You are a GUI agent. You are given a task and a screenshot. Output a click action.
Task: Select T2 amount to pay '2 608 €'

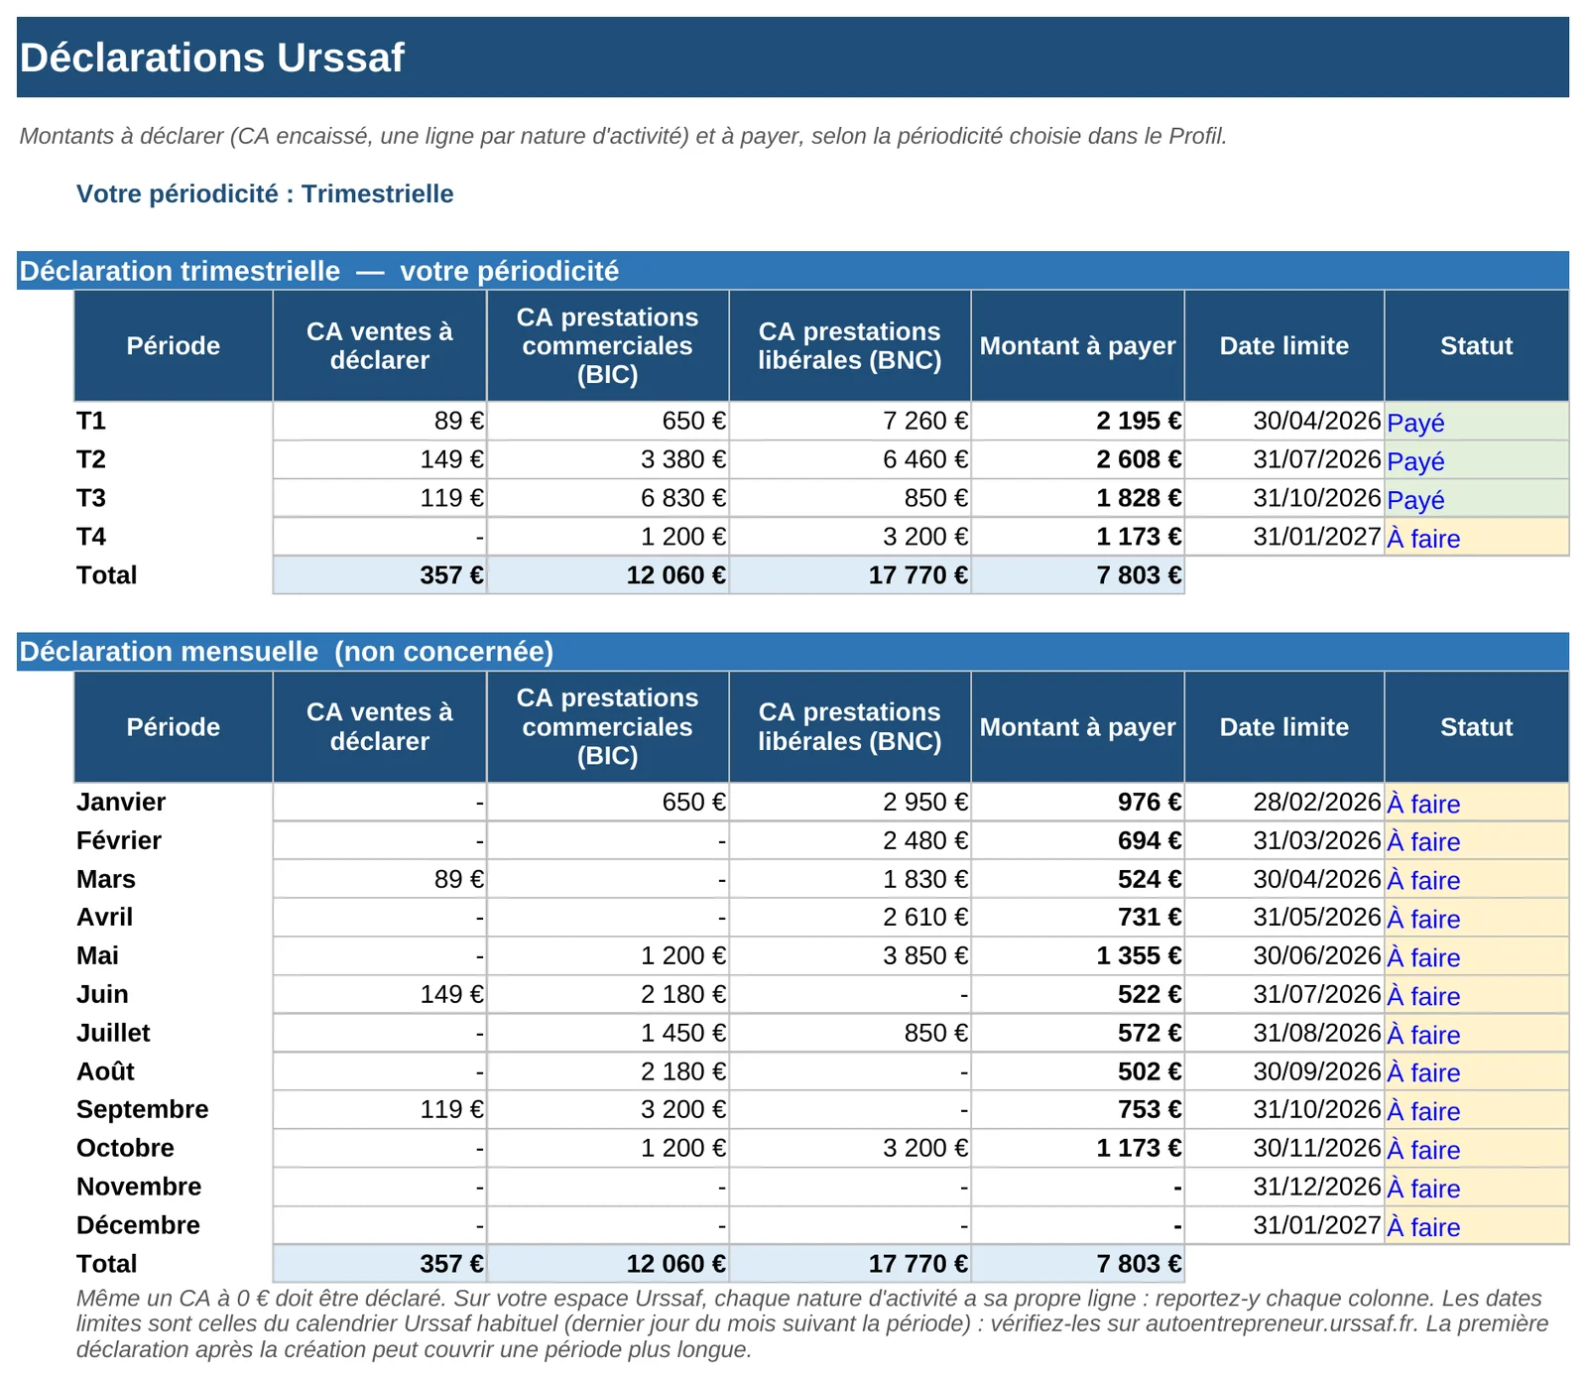1078,460
